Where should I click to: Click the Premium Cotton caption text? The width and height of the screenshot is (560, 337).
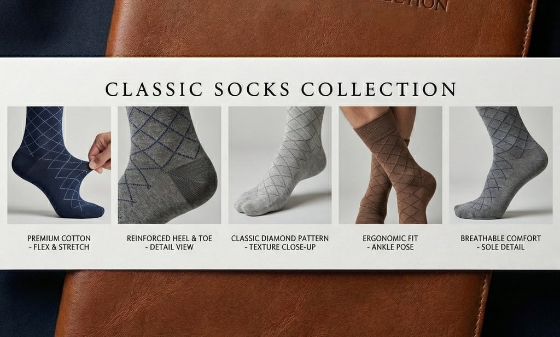(x=59, y=239)
